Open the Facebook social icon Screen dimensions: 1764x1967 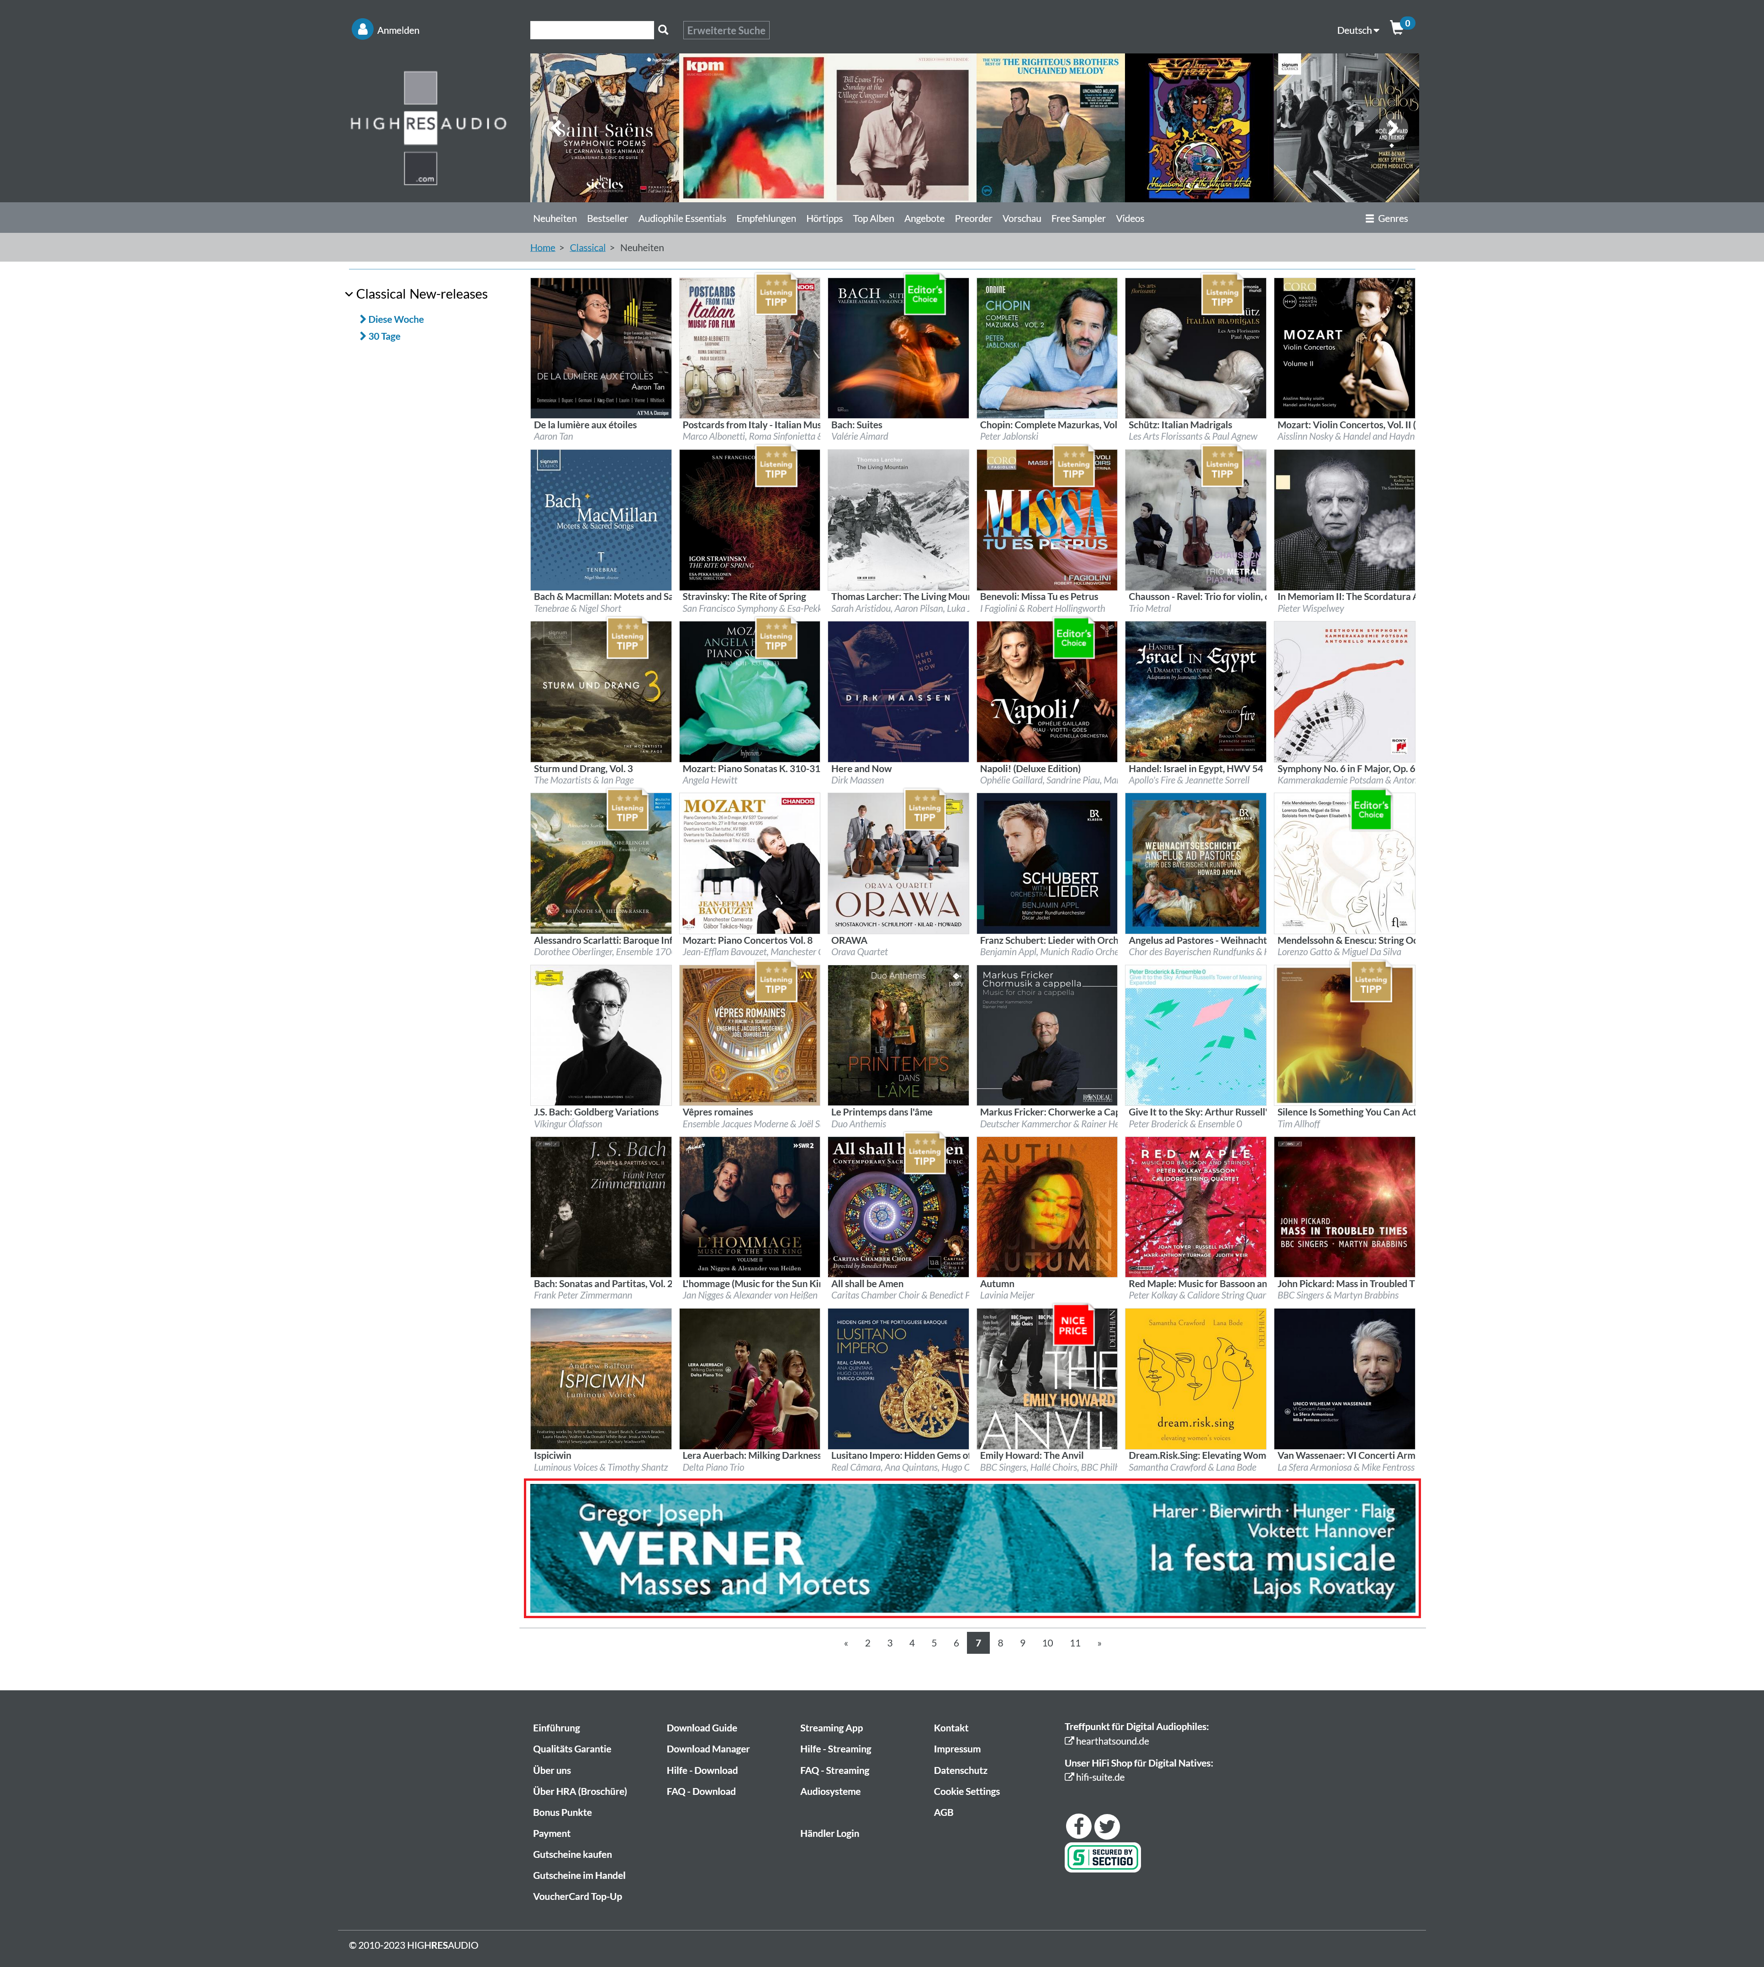1079,1826
